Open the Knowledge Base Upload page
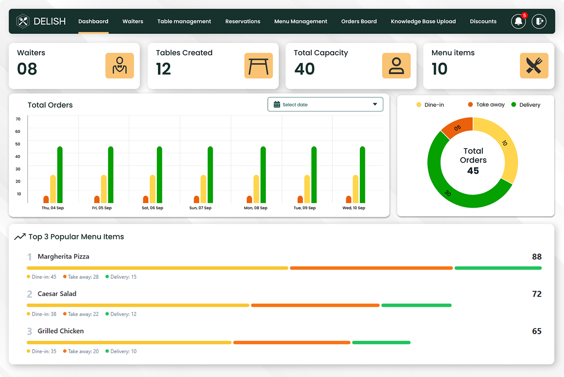This screenshot has width=564, height=377. pos(423,22)
